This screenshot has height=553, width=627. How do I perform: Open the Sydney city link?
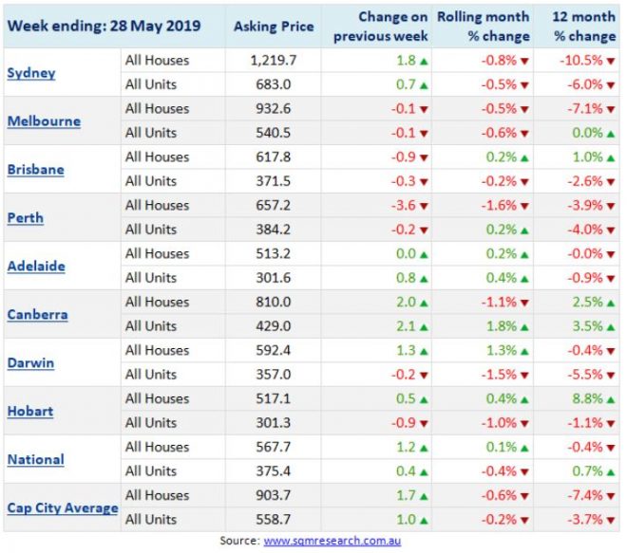pos(29,73)
